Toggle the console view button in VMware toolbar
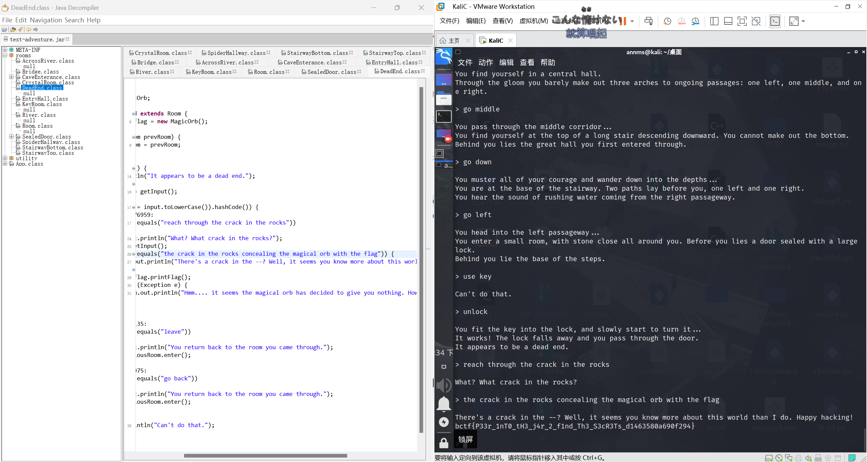 (775, 21)
